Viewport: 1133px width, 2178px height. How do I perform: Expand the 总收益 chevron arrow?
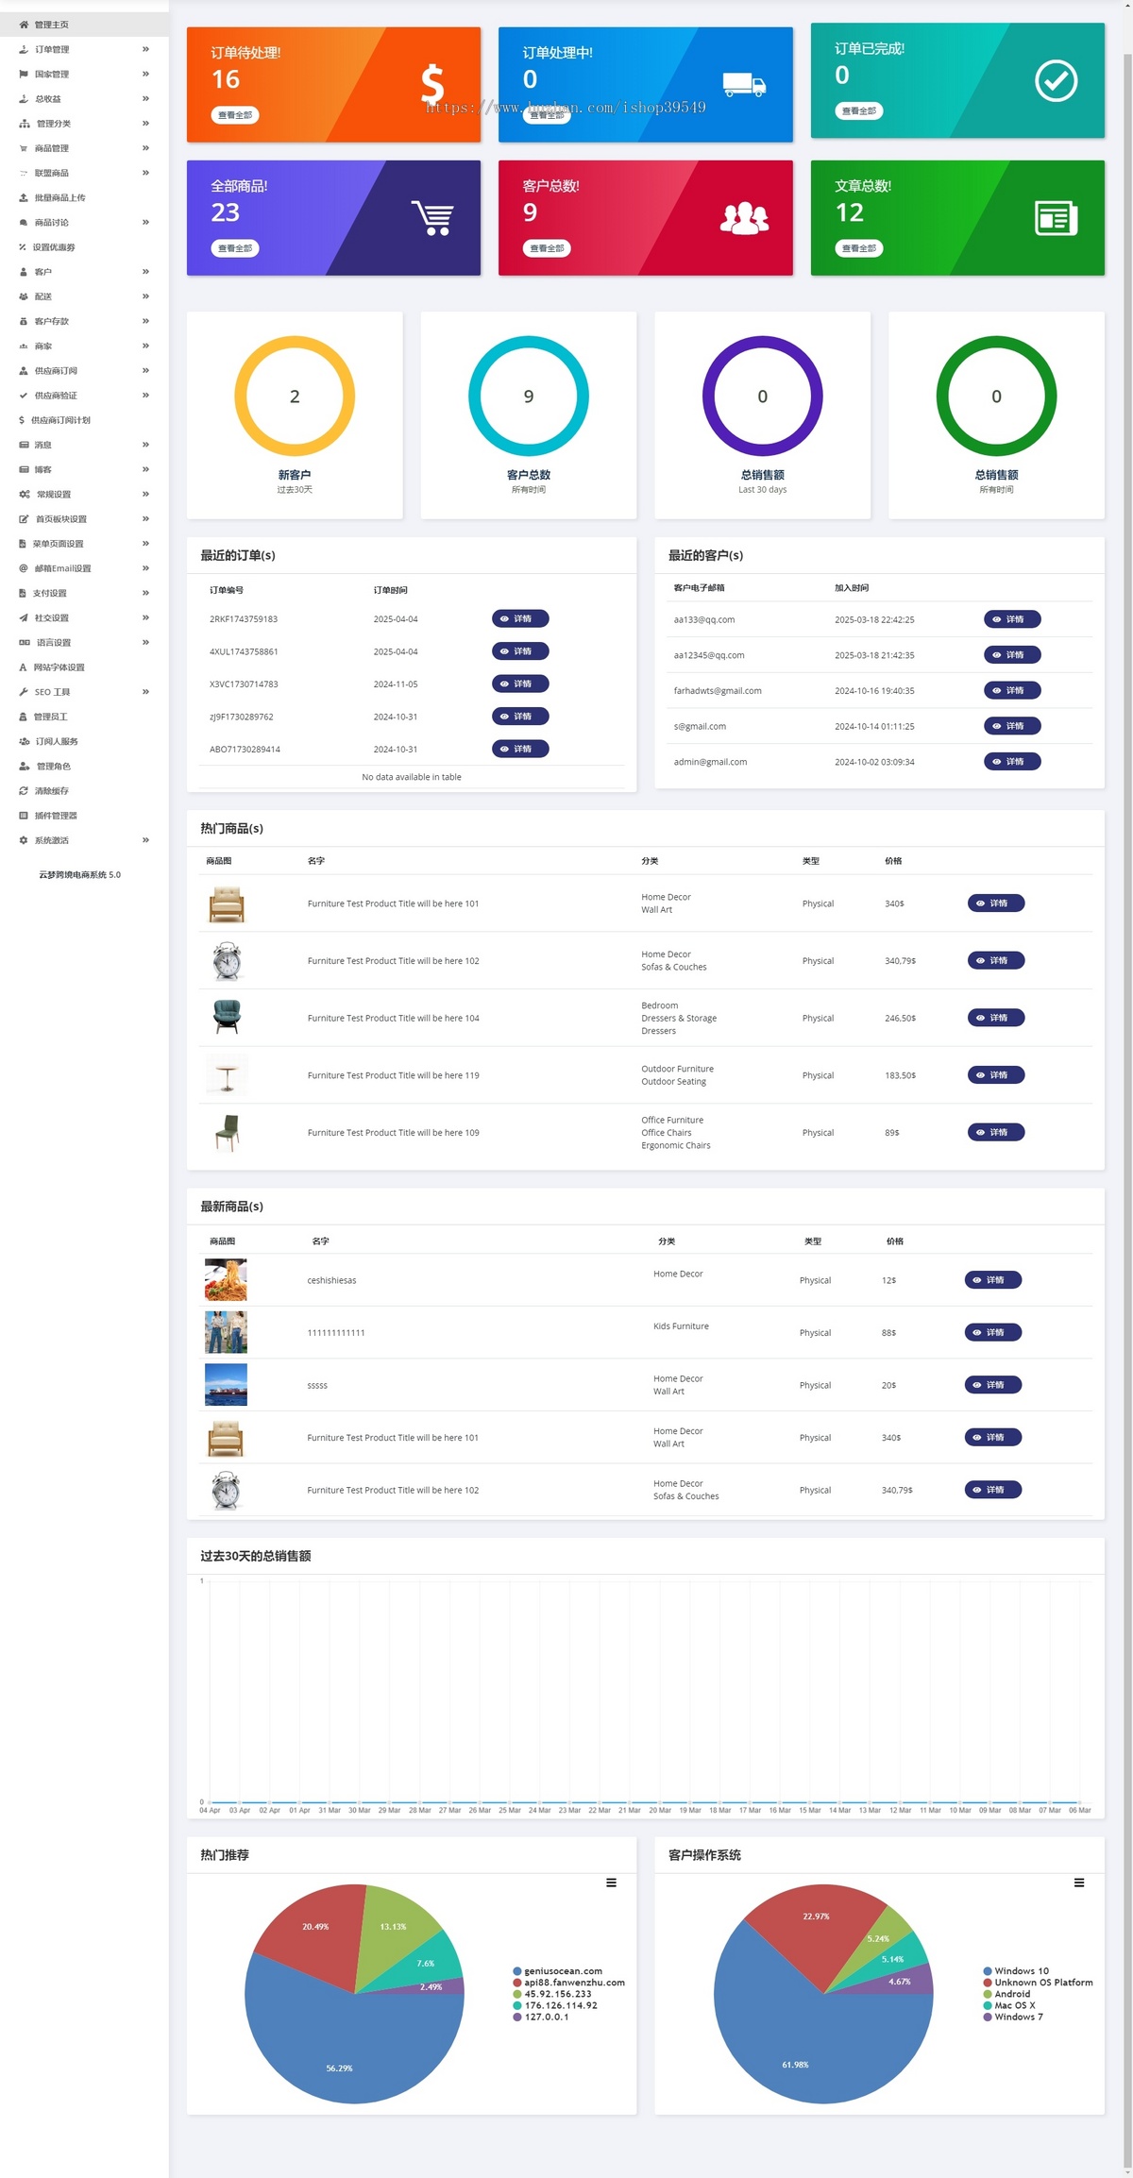click(x=145, y=98)
